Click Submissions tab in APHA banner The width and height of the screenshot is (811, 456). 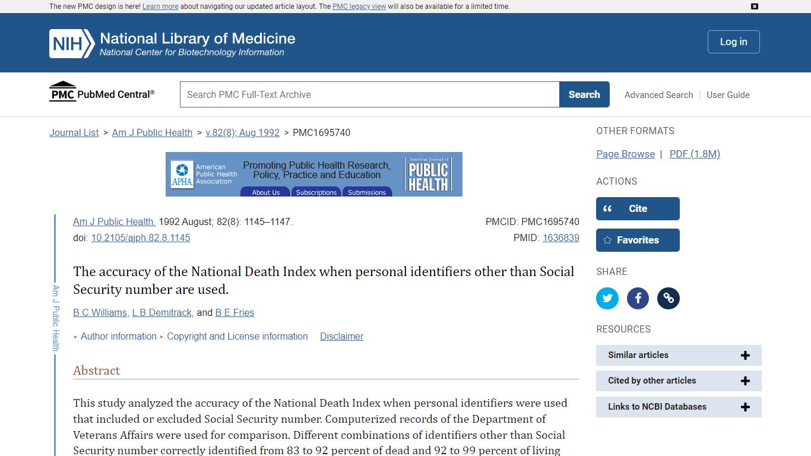[x=366, y=192]
